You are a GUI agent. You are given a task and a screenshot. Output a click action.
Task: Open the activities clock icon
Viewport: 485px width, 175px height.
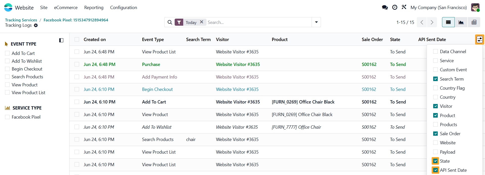coord(395,8)
